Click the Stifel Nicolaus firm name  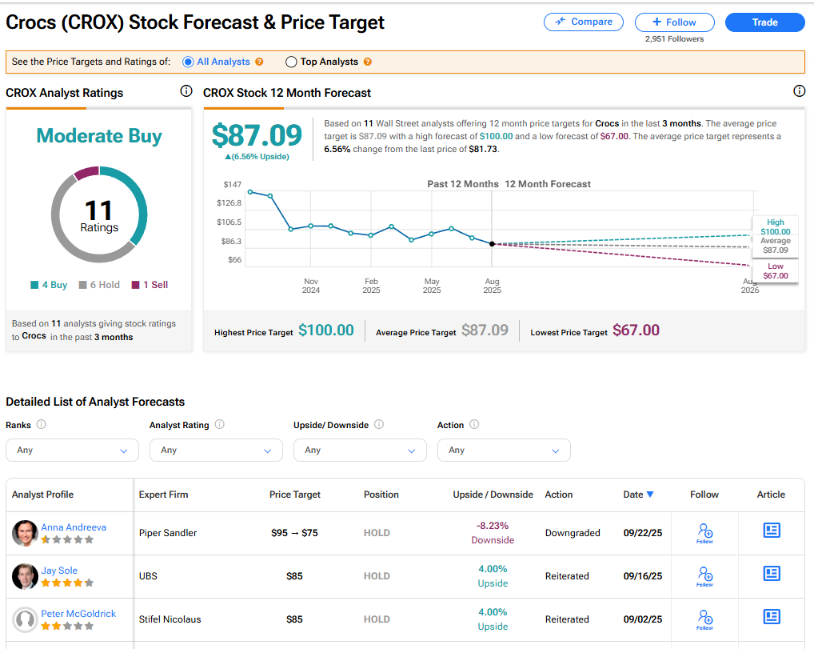point(170,619)
